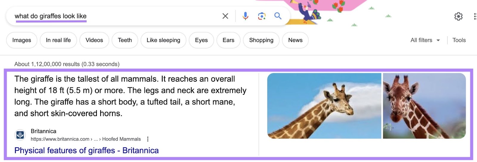The image size is (477, 162).
Task: Open the giraffe face close-up image
Action: pyautogui.click(x=424, y=106)
